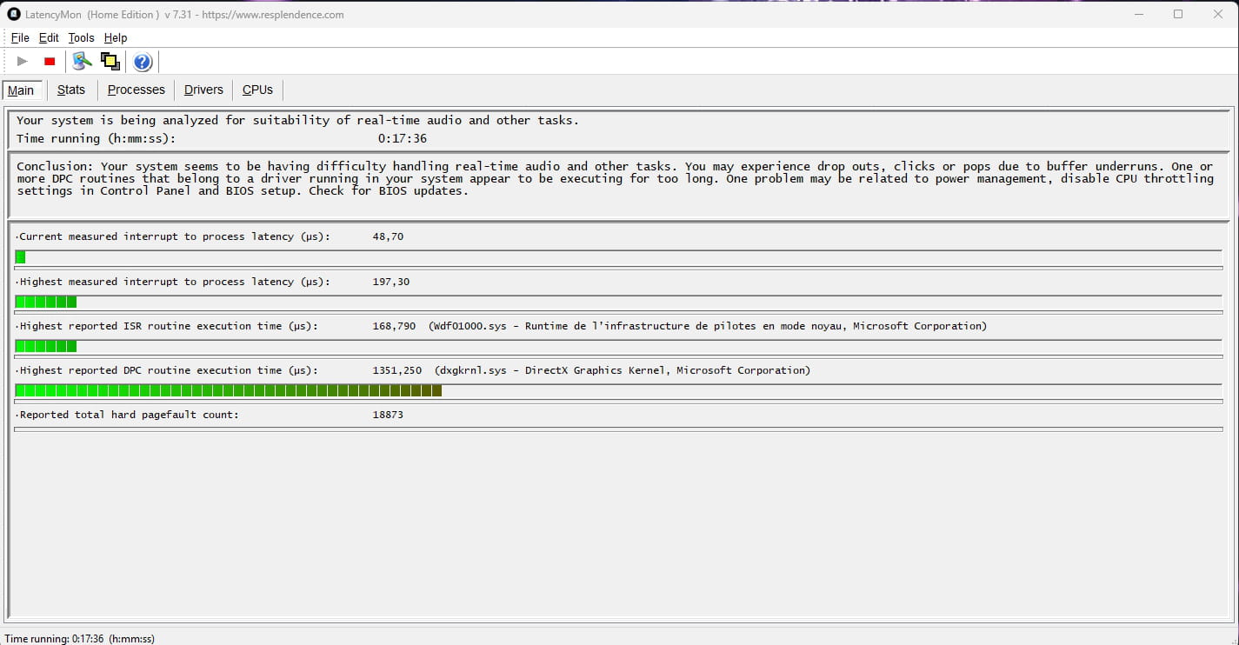Click the highest interrupt to process latency bar
The height and width of the screenshot is (645, 1239).
[619, 302]
